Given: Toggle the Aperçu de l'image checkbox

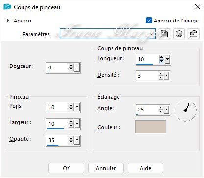Looking at the screenshot, I should (x=149, y=21).
